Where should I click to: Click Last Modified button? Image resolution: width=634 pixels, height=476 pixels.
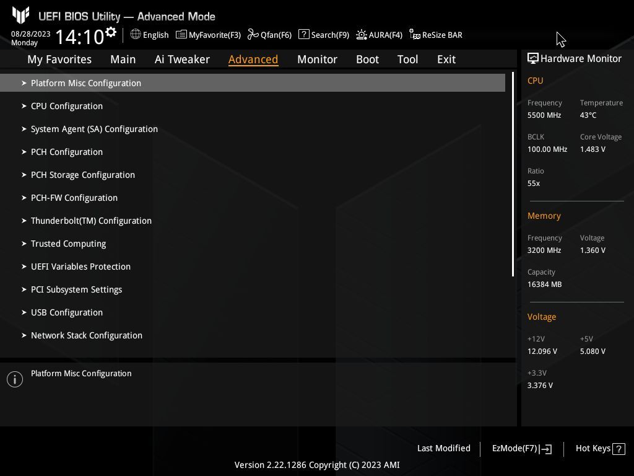[443, 448]
